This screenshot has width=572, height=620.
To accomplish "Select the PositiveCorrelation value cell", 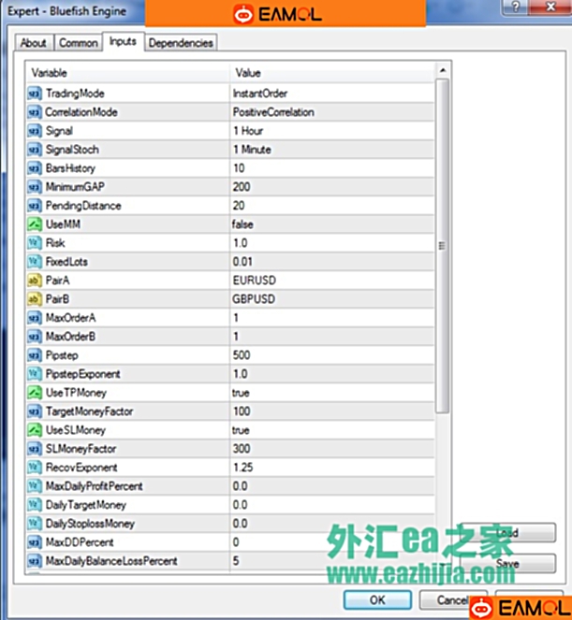I will [x=273, y=112].
